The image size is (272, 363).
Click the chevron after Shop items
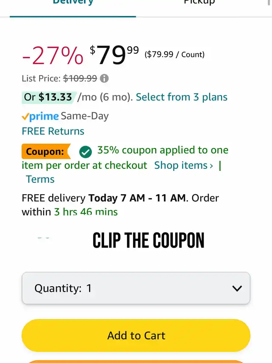211,165
